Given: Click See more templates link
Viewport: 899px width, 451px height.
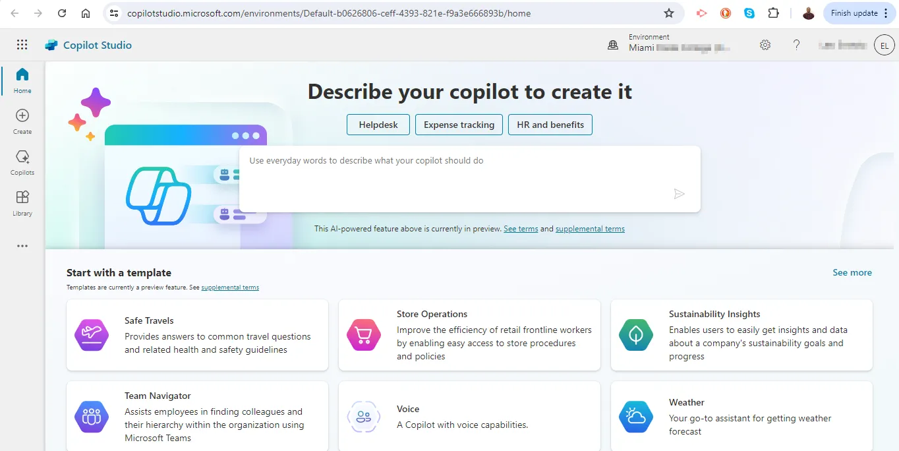Looking at the screenshot, I should (852, 272).
